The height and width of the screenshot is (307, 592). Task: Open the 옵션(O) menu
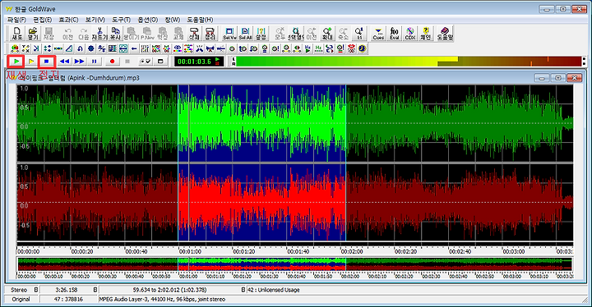tap(148, 20)
